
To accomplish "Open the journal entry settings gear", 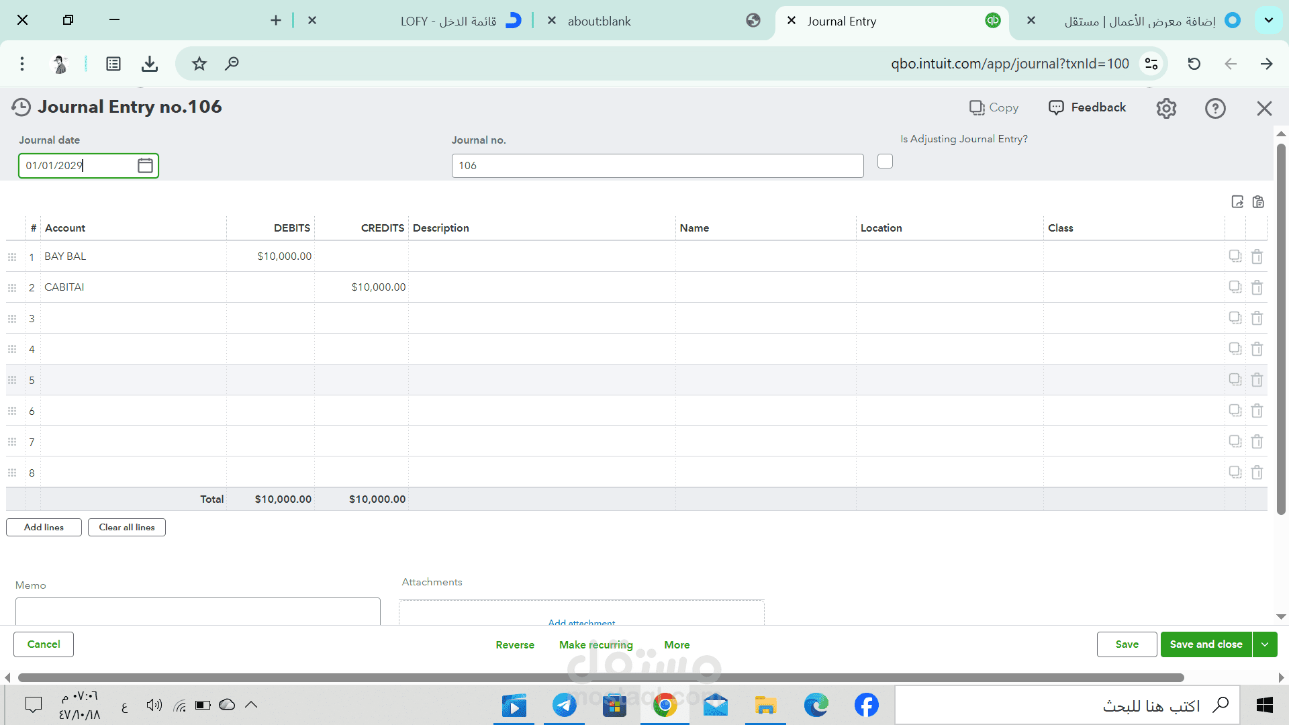I will [1166, 108].
